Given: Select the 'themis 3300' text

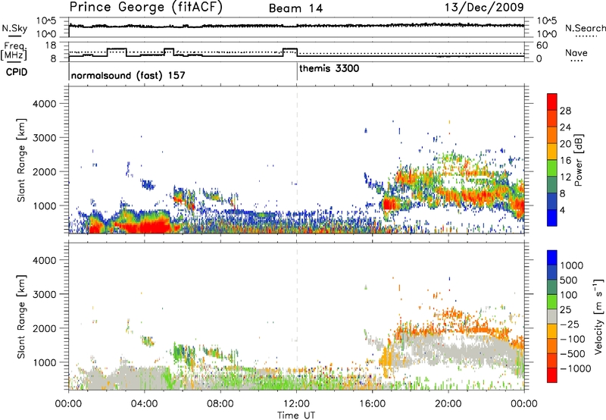Looking at the screenshot, I should [329, 68].
